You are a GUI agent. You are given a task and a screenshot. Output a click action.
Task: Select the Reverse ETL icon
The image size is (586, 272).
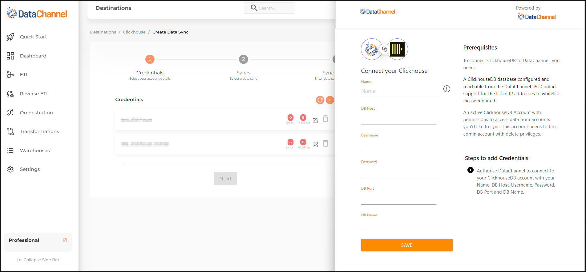[x=10, y=94]
